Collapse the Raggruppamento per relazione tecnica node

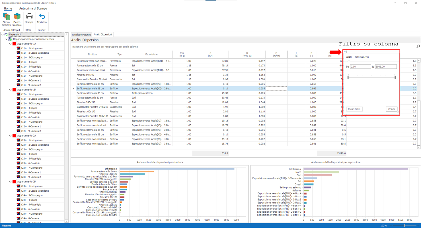coord(7,39)
